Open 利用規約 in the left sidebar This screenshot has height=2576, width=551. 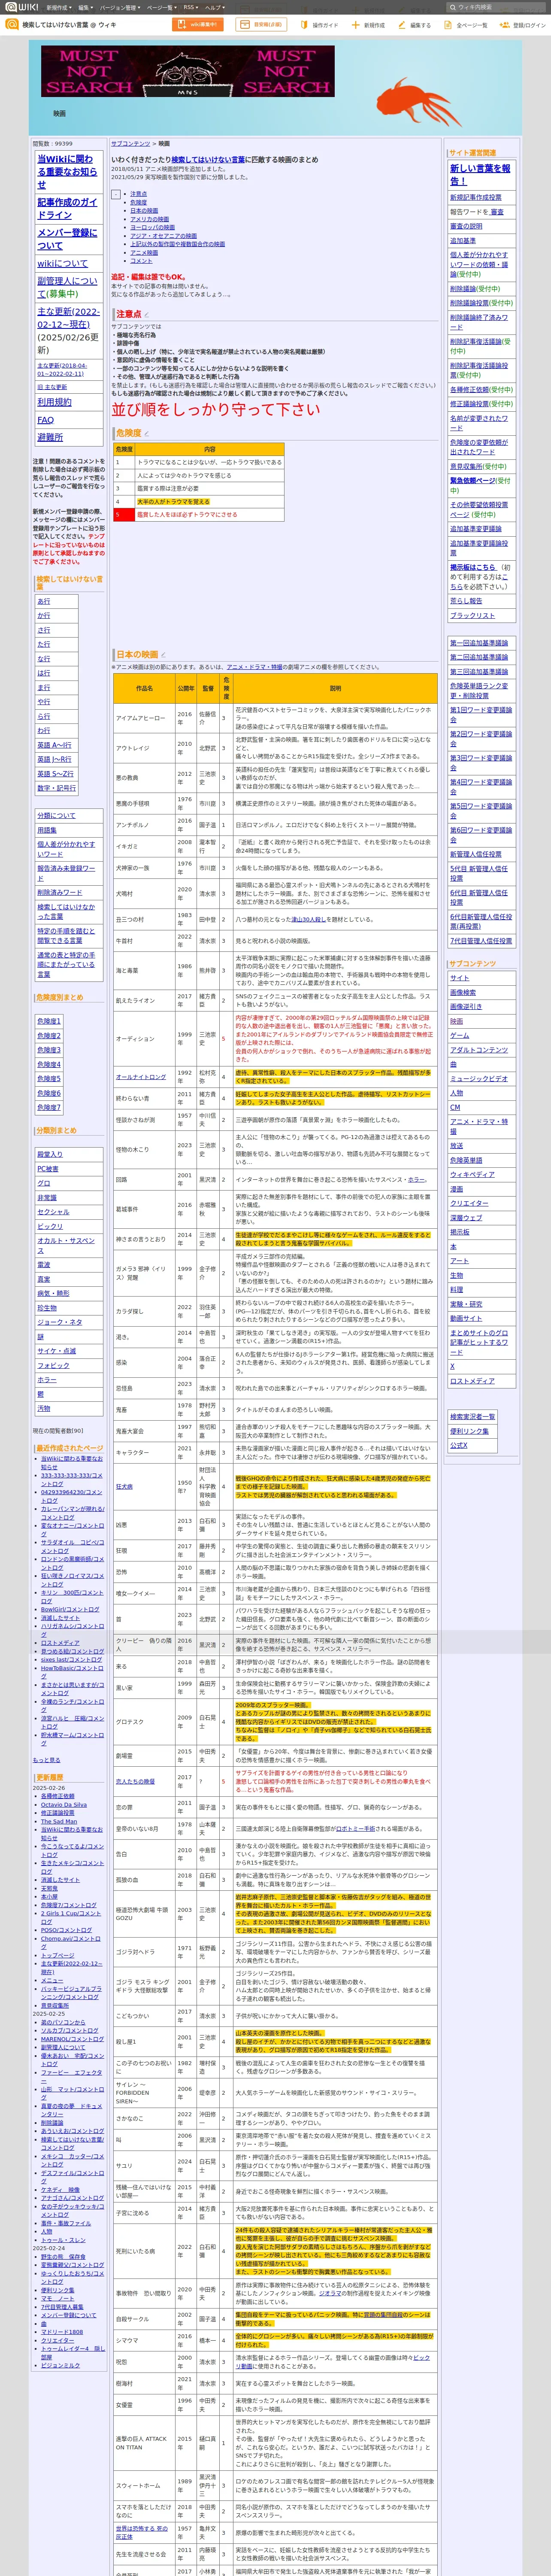(54, 402)
